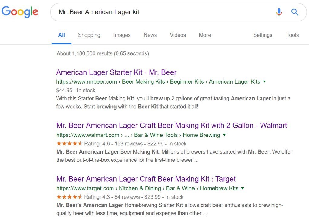Screen dimensions: 309x220
Task: Open the Walmart Mr. Beer Making Kit result
Action: pos(172,125)
